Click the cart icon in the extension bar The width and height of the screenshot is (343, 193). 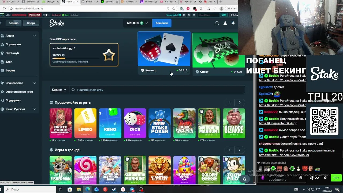(194, 15)
